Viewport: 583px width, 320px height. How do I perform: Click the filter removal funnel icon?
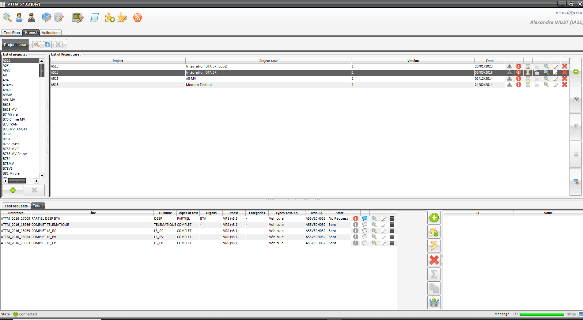[576, 182]
